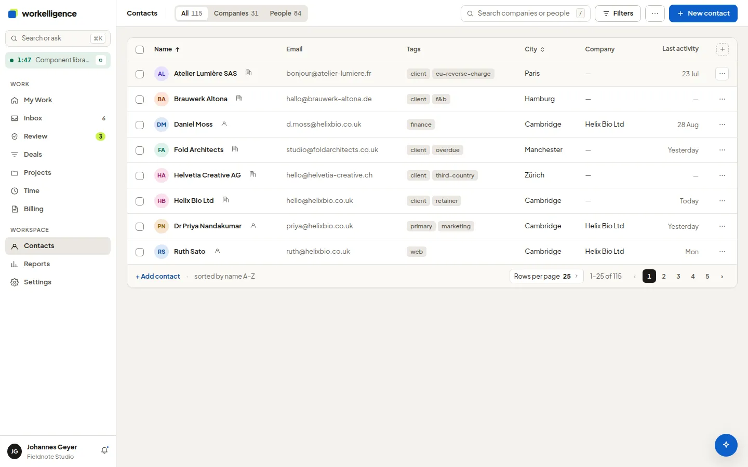Open row menu for Dr Priya Nandakumar
Image resolution: width=748 pixels, height=467 pixels.
click(722, 226)
